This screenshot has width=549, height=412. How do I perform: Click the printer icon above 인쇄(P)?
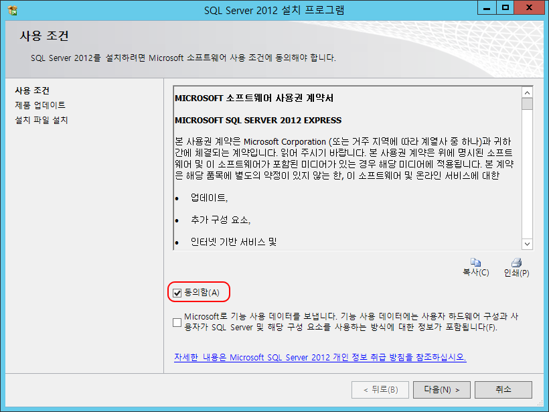516,263
